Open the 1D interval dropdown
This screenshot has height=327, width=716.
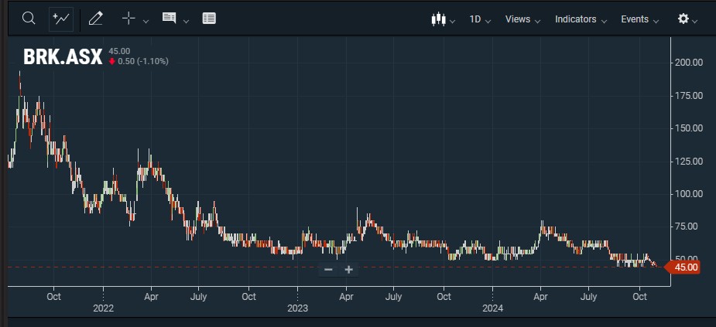point(481,19)
